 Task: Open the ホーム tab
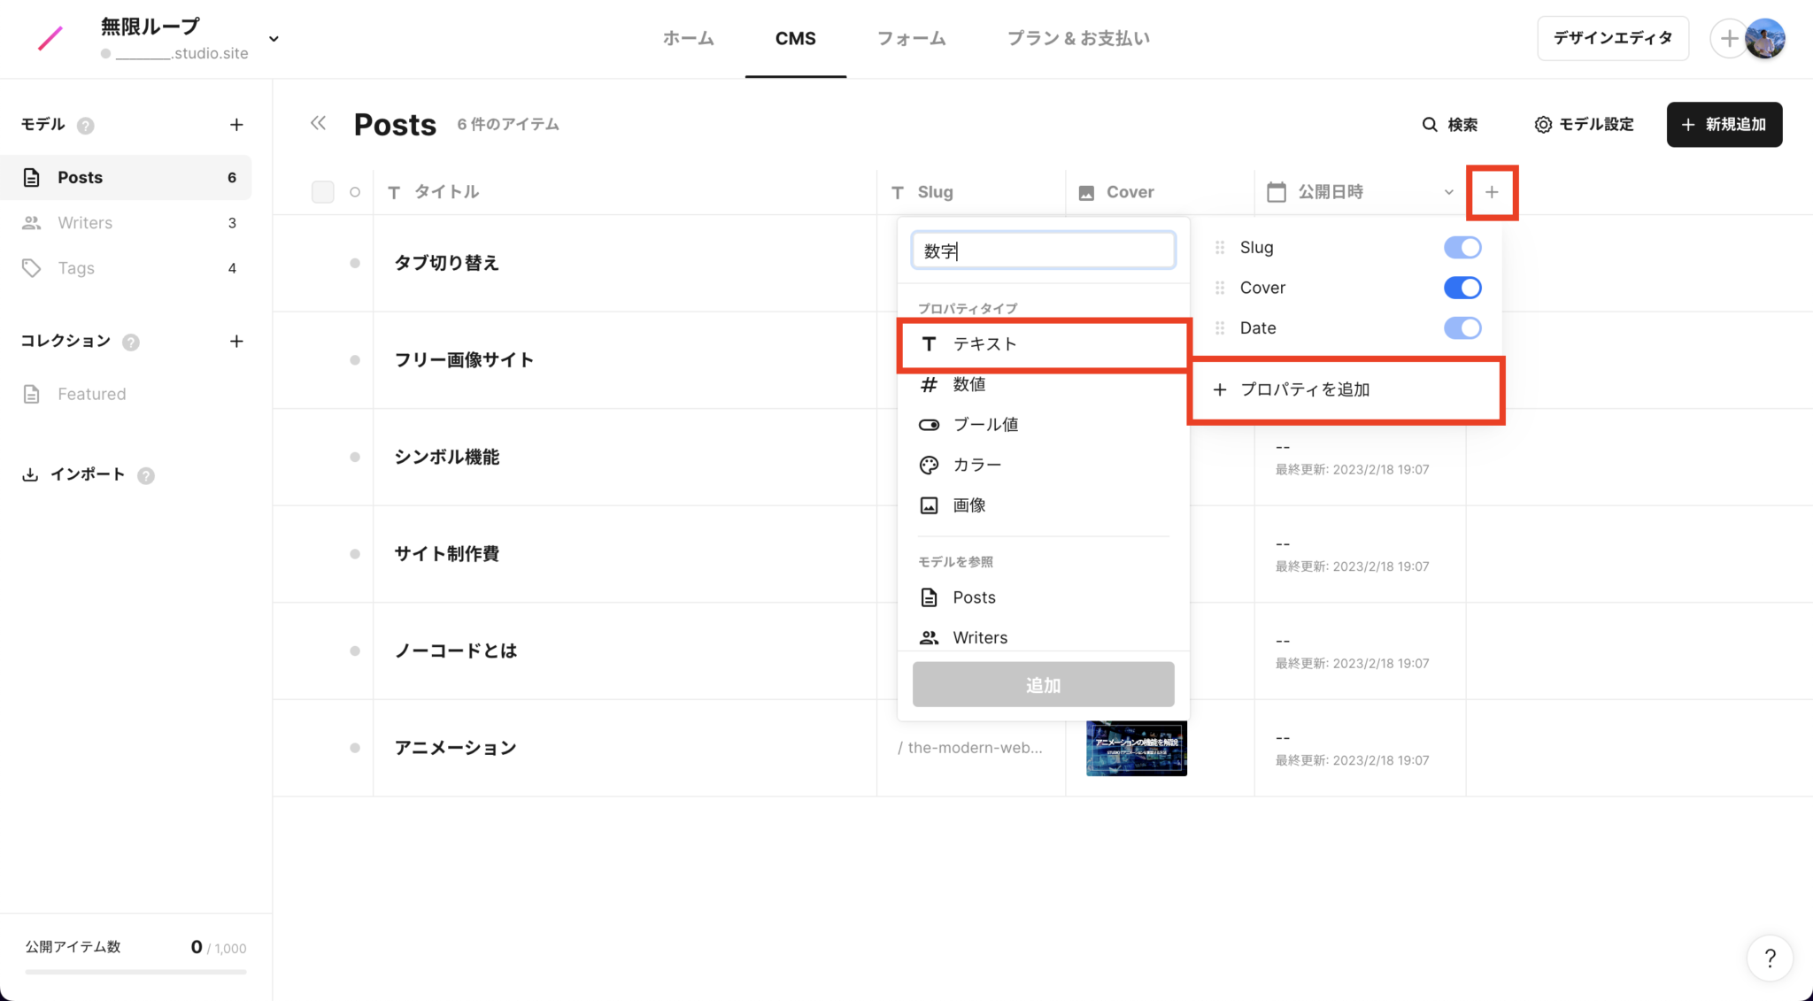click(688, 38)
